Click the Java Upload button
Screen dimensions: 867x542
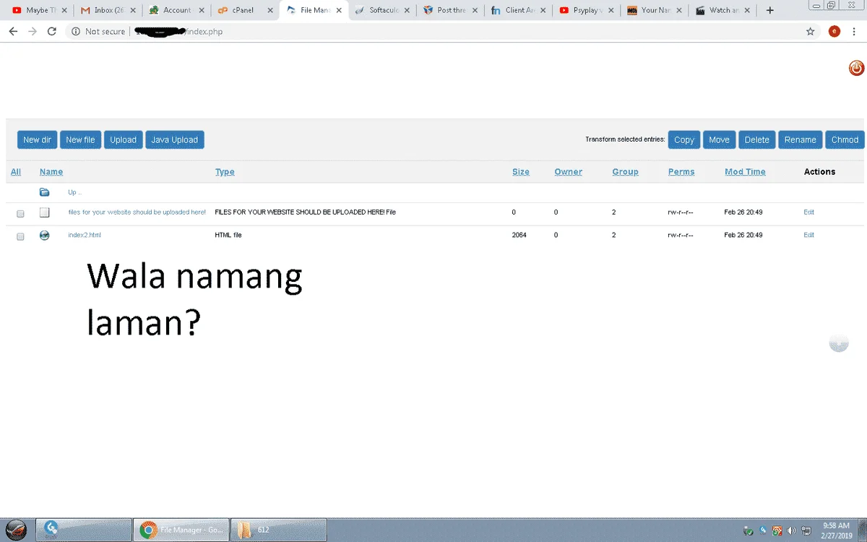pos(175,139)
